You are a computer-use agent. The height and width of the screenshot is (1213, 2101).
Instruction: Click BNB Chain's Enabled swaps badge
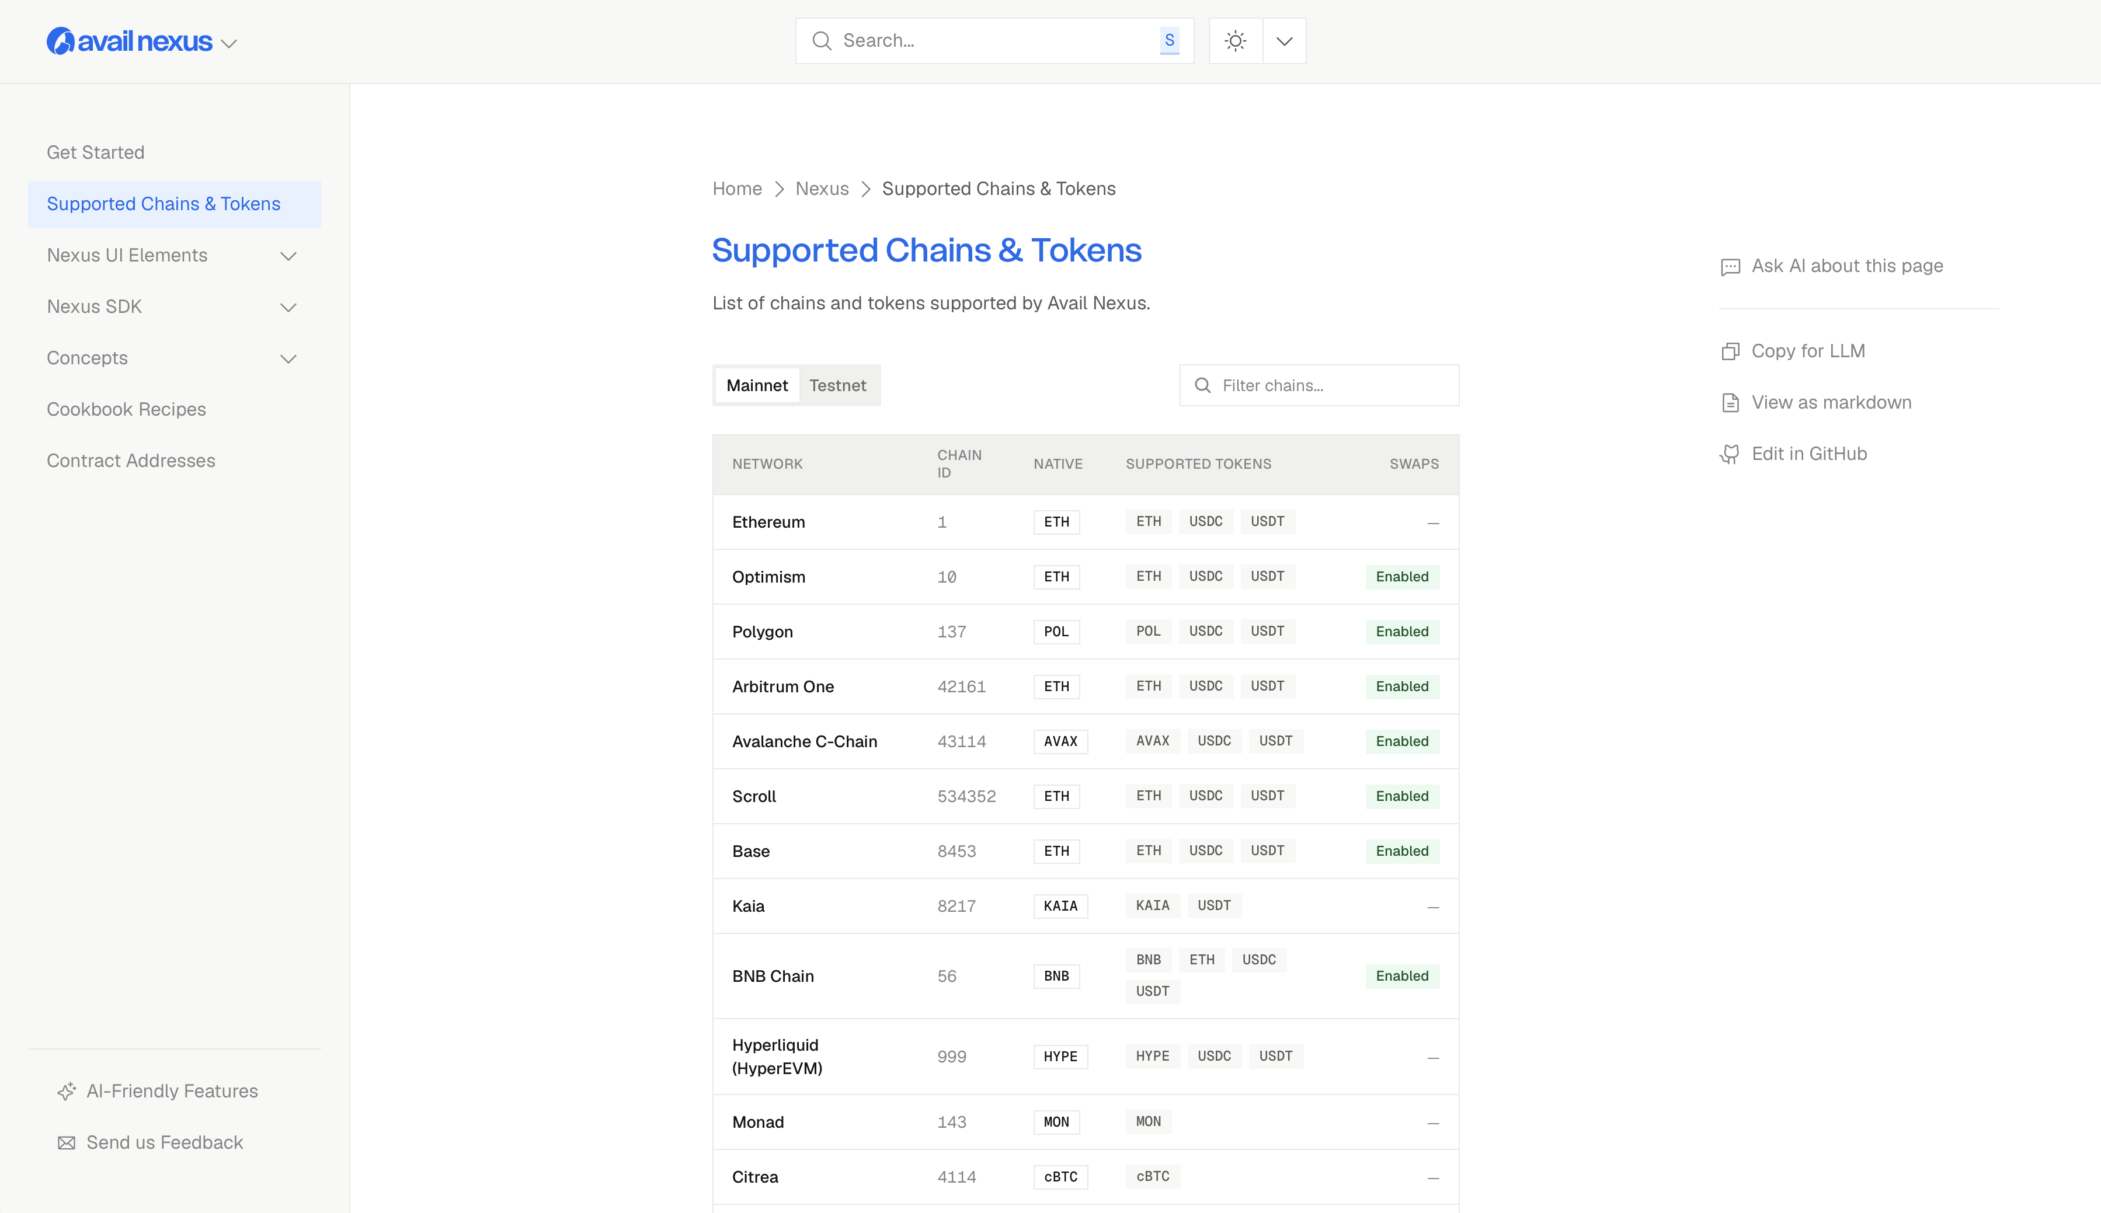coord(1403,975)
